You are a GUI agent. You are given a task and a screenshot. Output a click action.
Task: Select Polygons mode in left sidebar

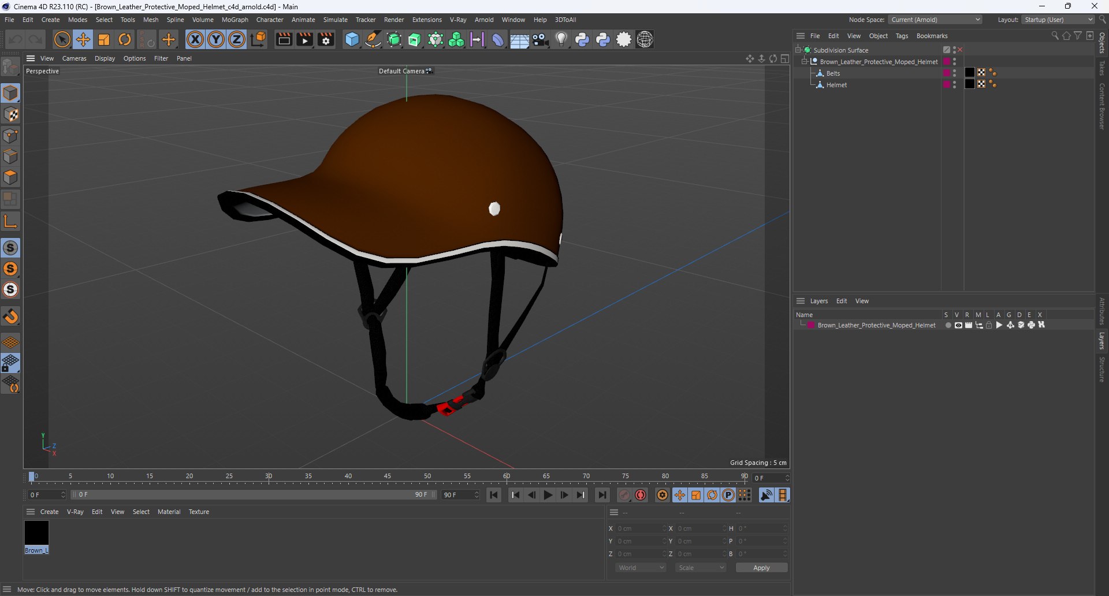pyautogui.click(x=10, y=178)
